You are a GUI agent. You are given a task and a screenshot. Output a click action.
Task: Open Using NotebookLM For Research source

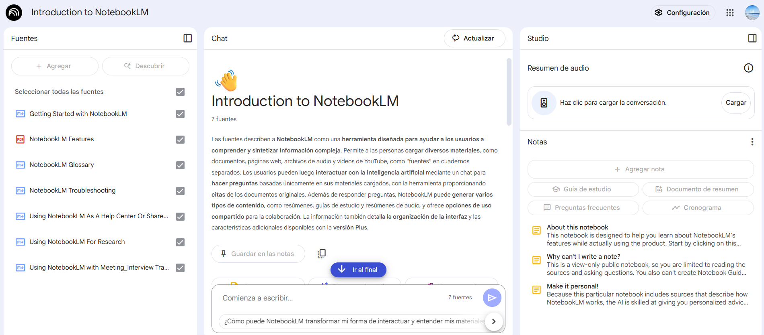77,242
